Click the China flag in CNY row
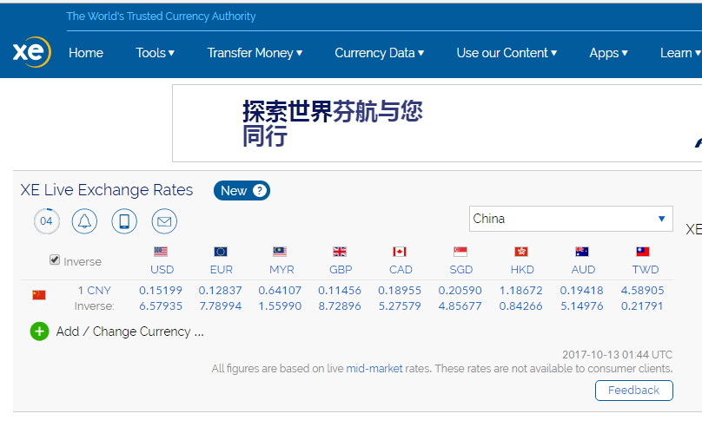 [x=39, y=295]
